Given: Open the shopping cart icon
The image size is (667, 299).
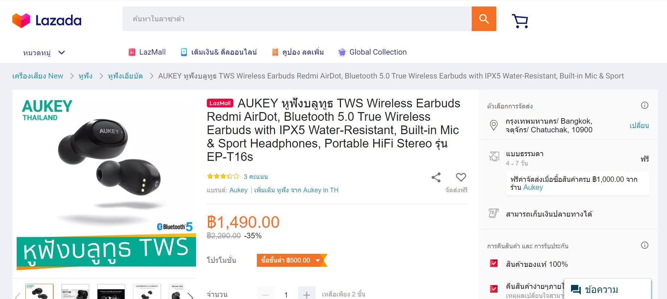Looking at the screenshot, I should tap(520, 21).
